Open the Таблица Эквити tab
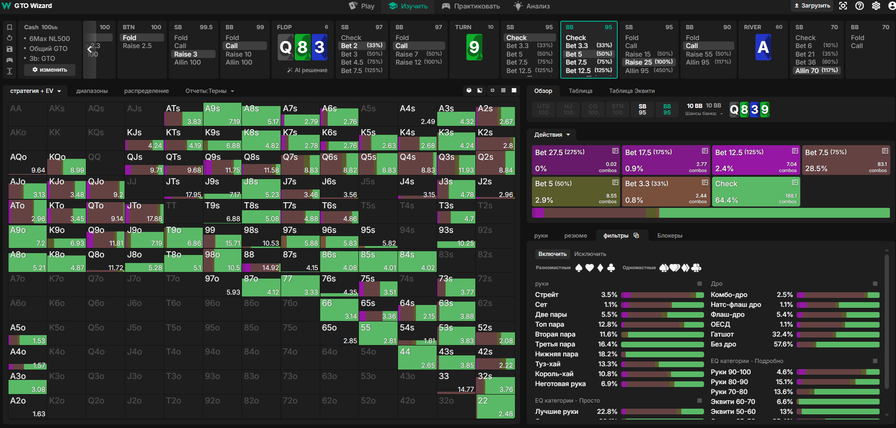Image resolution: width=896 pixels, height=428 pixels. 632,91
